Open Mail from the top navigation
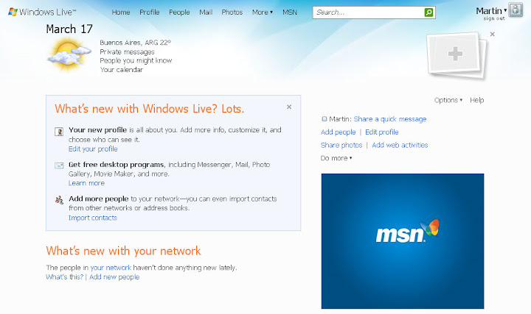Image resolution: width=531 pixels, height=314 pixels. (206, 13)
